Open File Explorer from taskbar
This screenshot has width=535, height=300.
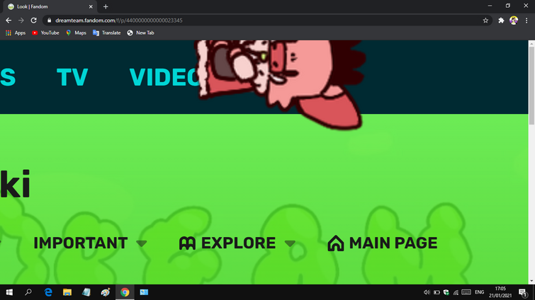67,292
